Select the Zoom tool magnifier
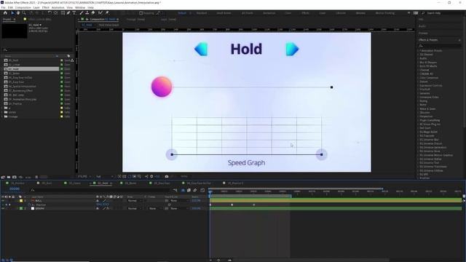This screenshot has width=466, height=262. 24,13
